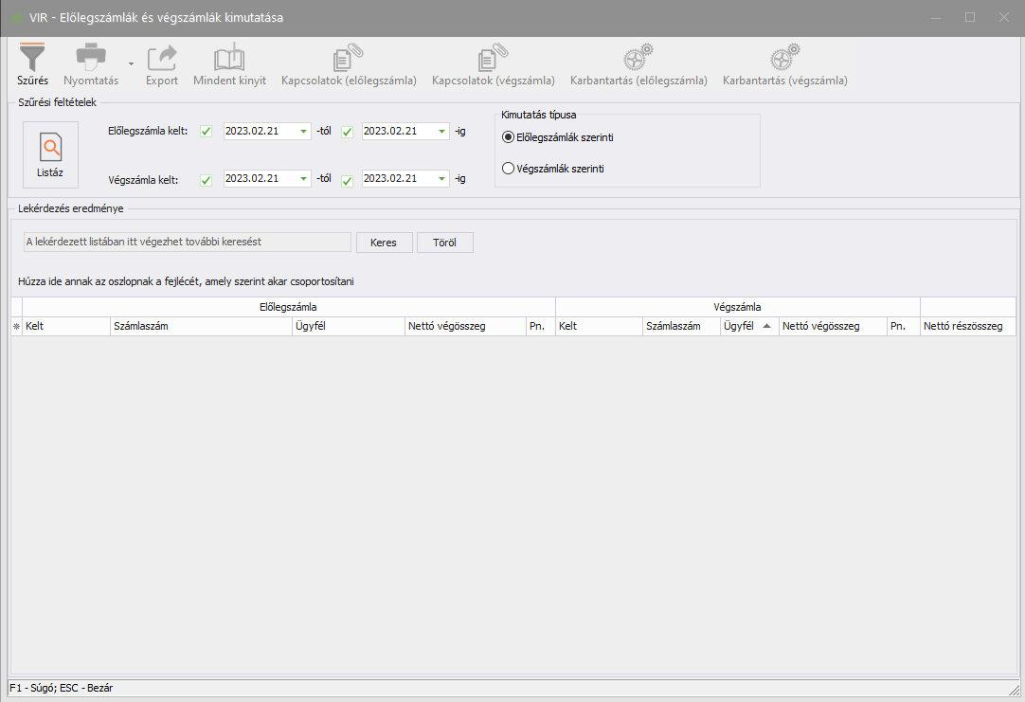Sort by the Nettó részösszeg column header
1025x702 pixels.
pyautogui.click(x=966, y=326)
